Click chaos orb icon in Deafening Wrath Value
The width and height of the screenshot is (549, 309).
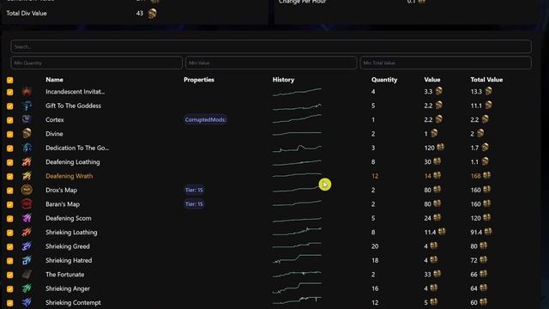[437, 175]
